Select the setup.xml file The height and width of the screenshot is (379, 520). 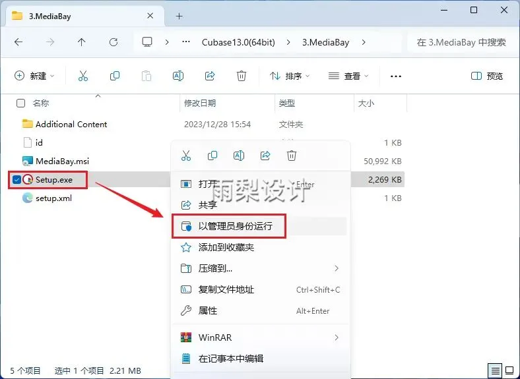click(x=53, y=198)
